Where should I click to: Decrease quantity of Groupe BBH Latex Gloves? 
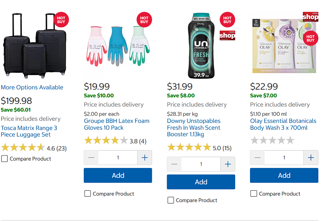pyautogui.click(x=91, y=158)
